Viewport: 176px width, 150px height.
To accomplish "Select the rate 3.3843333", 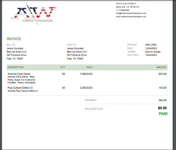I will coord(86,74).
